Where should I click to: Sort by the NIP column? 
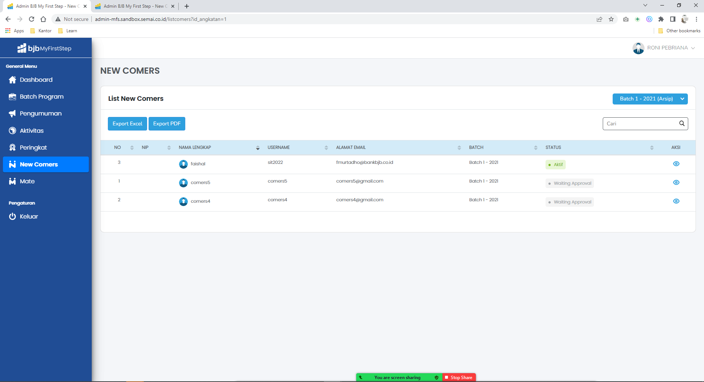169,148
